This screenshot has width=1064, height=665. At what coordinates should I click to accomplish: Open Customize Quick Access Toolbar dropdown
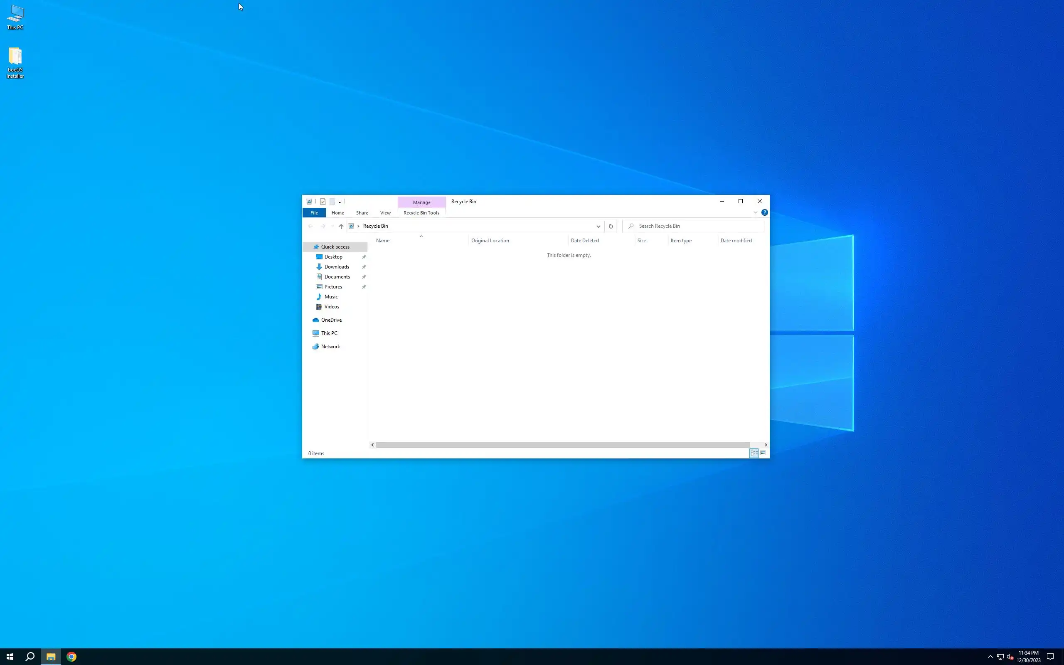coord(340,202)
